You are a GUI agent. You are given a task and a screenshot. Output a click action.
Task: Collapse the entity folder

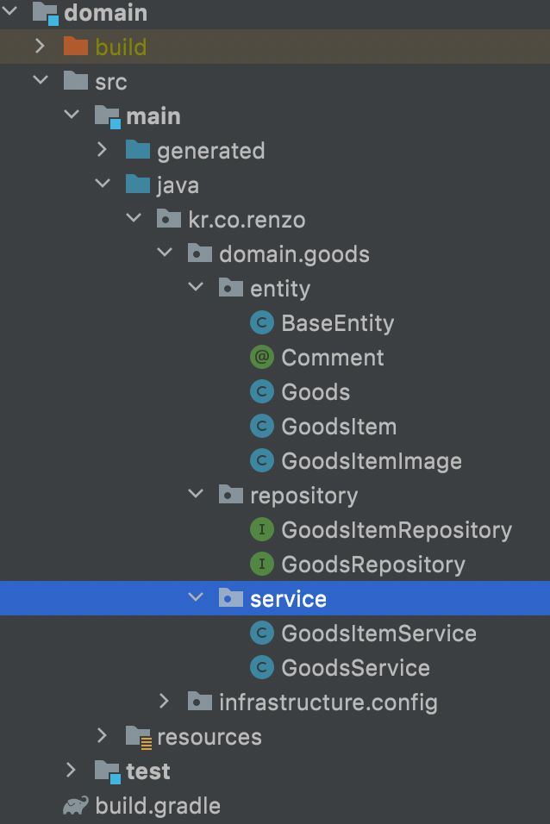pyautogui.click(x=196, y=288)
